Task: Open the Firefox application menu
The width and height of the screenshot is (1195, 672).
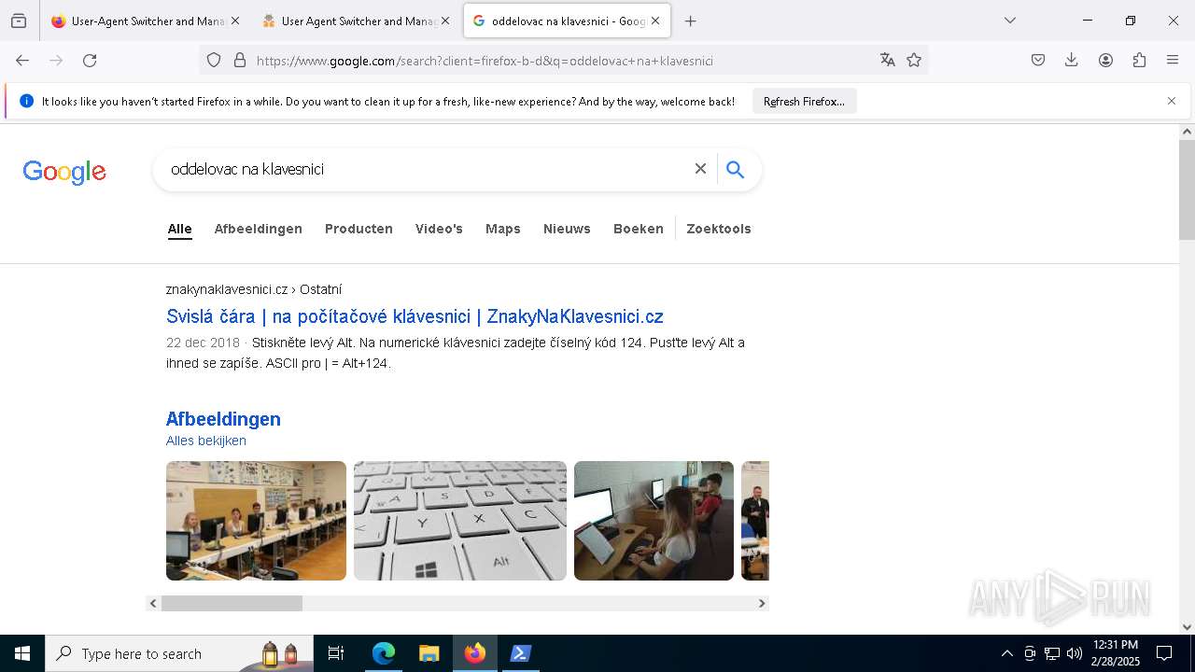Action: [1173, 61]
